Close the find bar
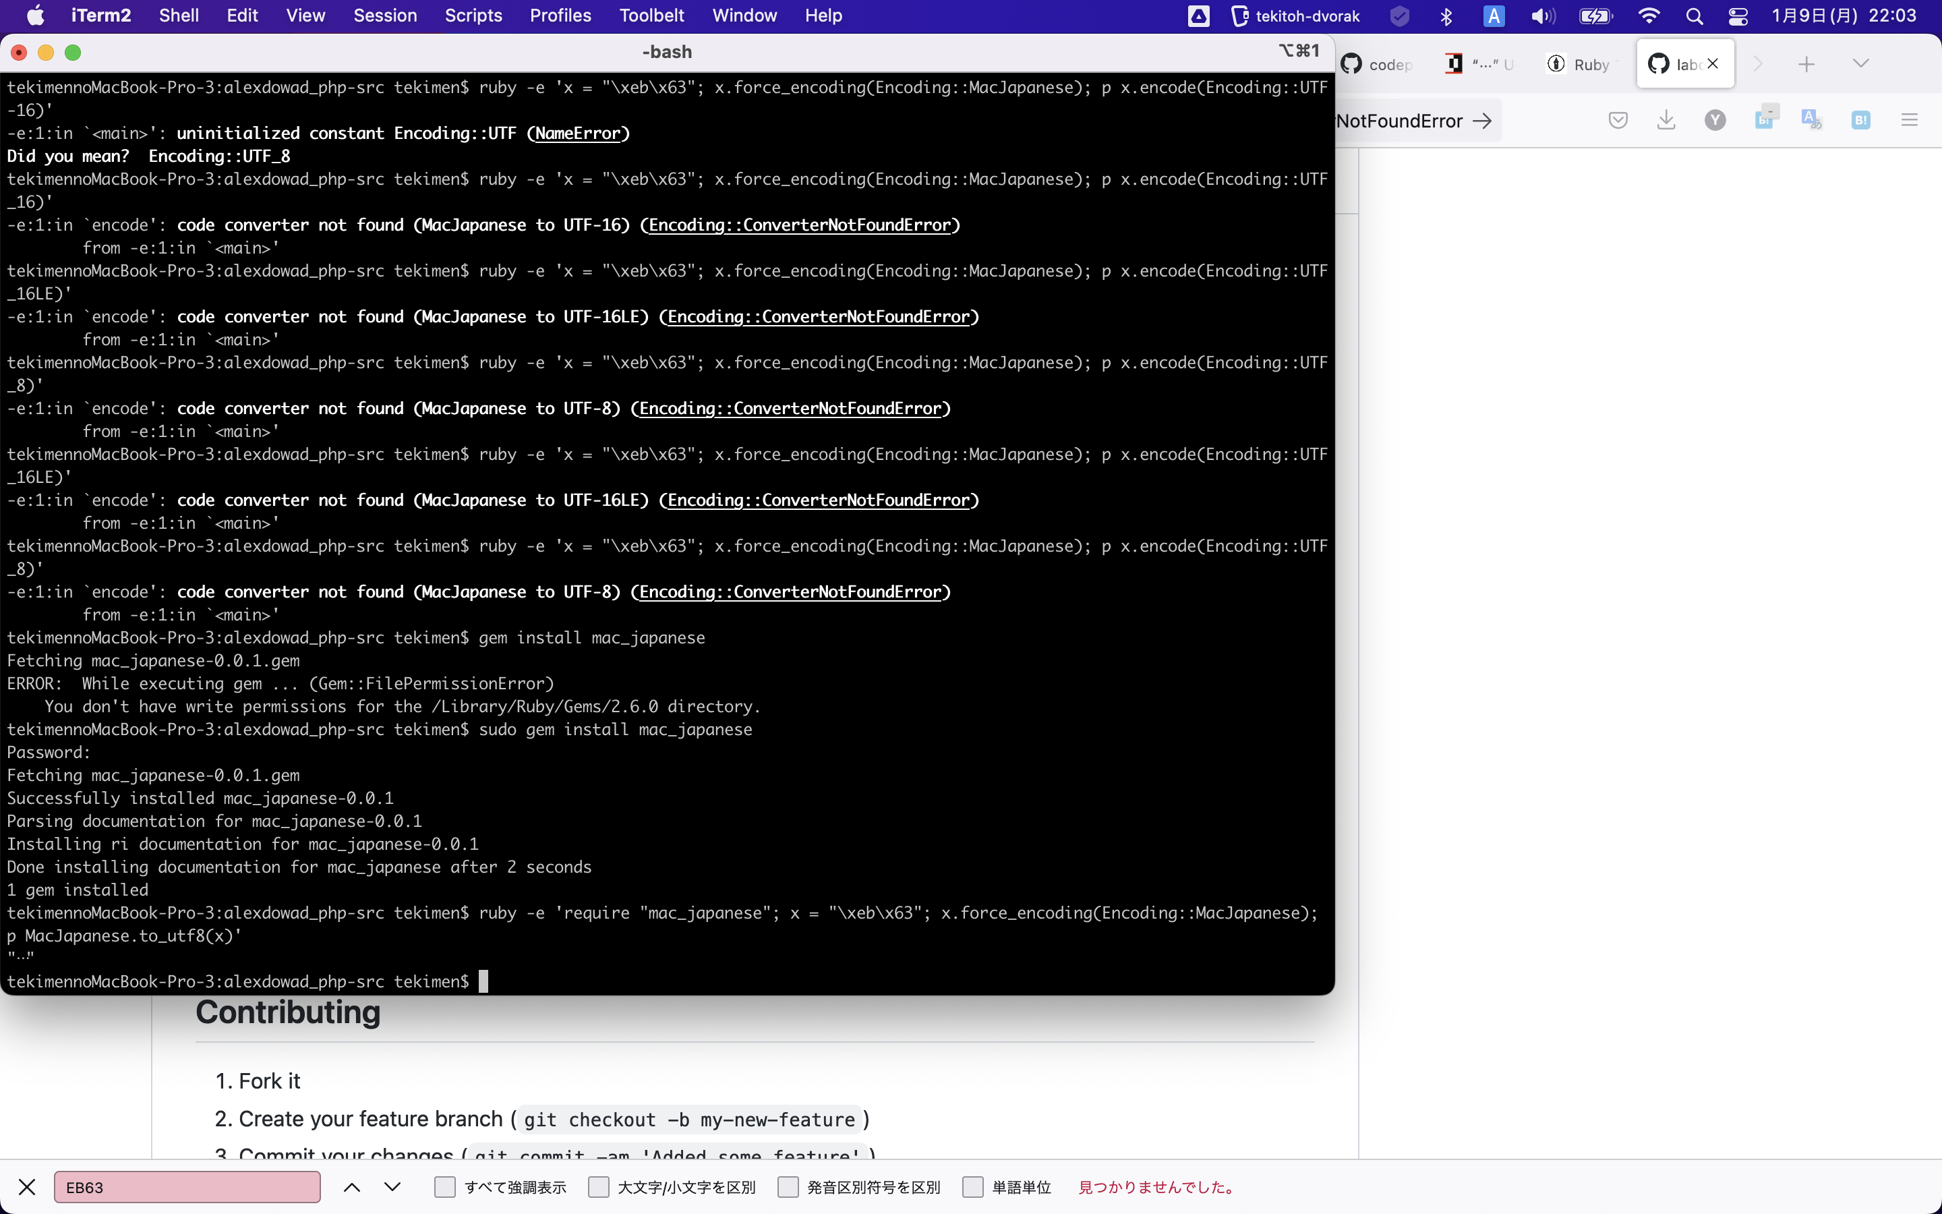Image resolution: width=1942 pixels, height=1214 pixels. pyautogui.click(x=26, y=1187)
